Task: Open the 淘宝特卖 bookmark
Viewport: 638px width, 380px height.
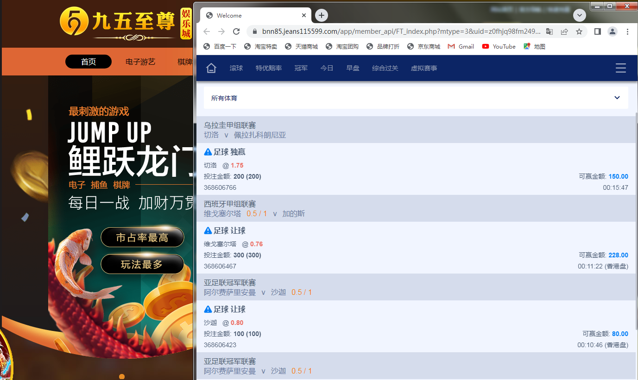Action: [x=261, y=46]
